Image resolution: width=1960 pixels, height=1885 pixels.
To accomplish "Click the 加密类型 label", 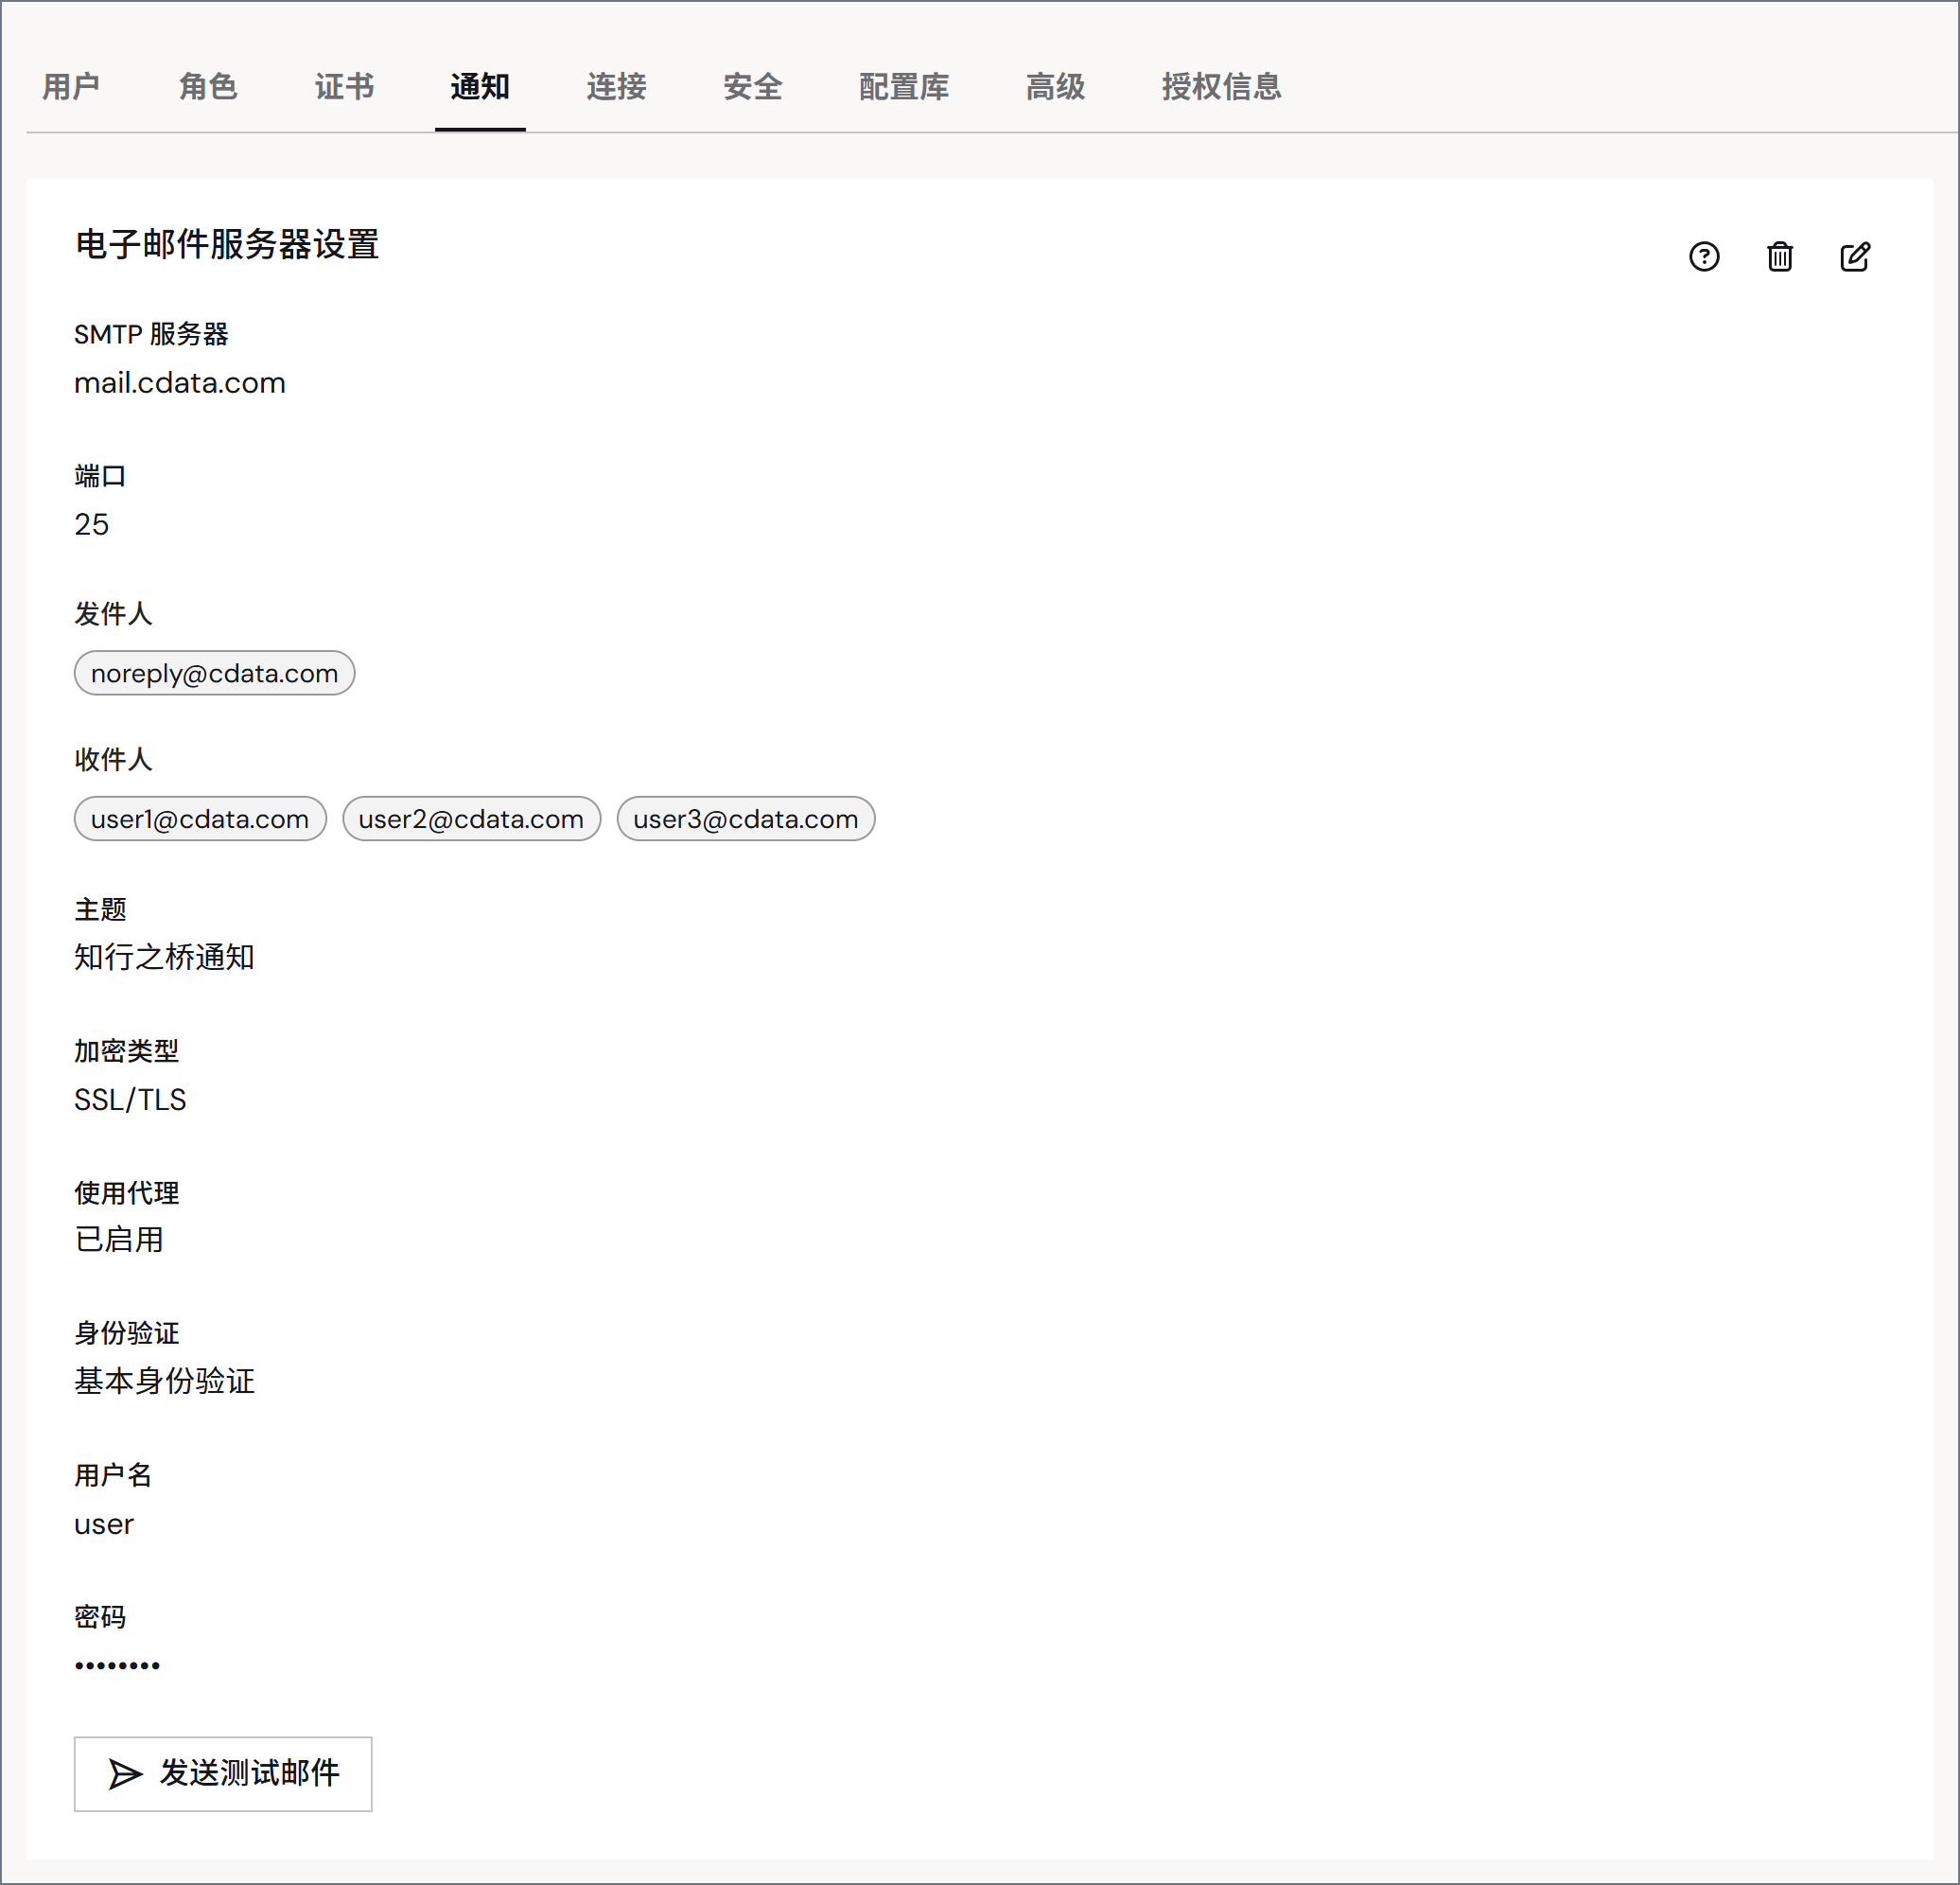I will pos(126,1050).
